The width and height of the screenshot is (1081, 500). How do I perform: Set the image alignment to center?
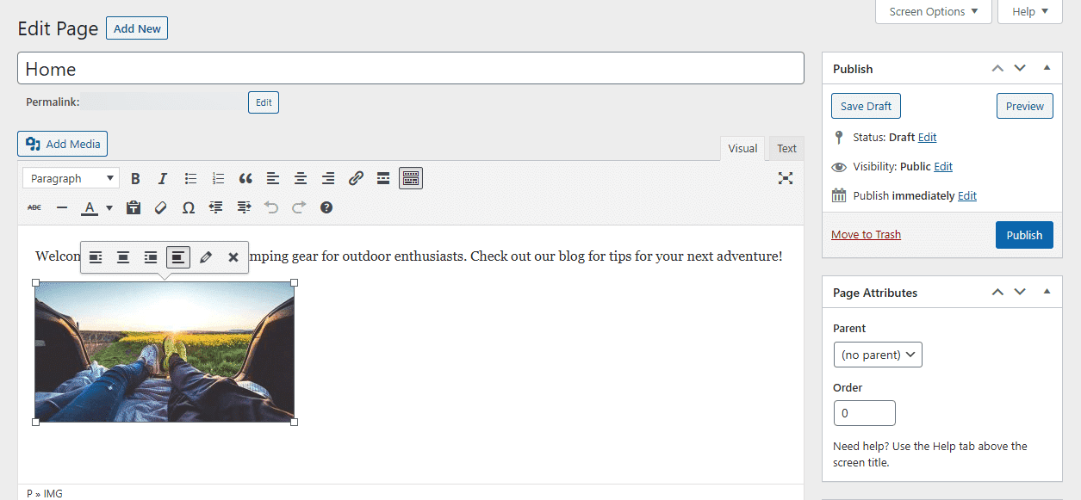point(123,257)
